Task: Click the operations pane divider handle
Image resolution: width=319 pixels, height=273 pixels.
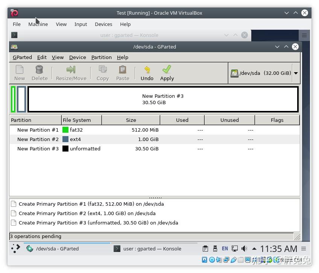Action: (x=155, y=197)
